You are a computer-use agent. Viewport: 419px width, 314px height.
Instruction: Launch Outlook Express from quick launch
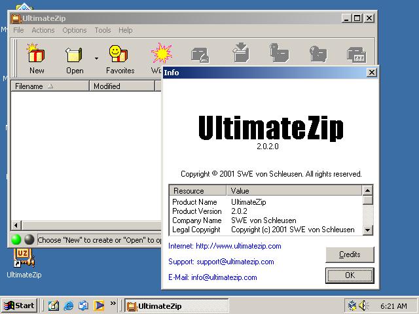tap(83, 305)
